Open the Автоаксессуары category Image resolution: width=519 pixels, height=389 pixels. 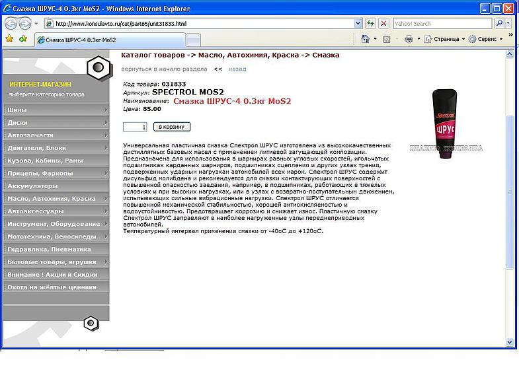[56, 211]
